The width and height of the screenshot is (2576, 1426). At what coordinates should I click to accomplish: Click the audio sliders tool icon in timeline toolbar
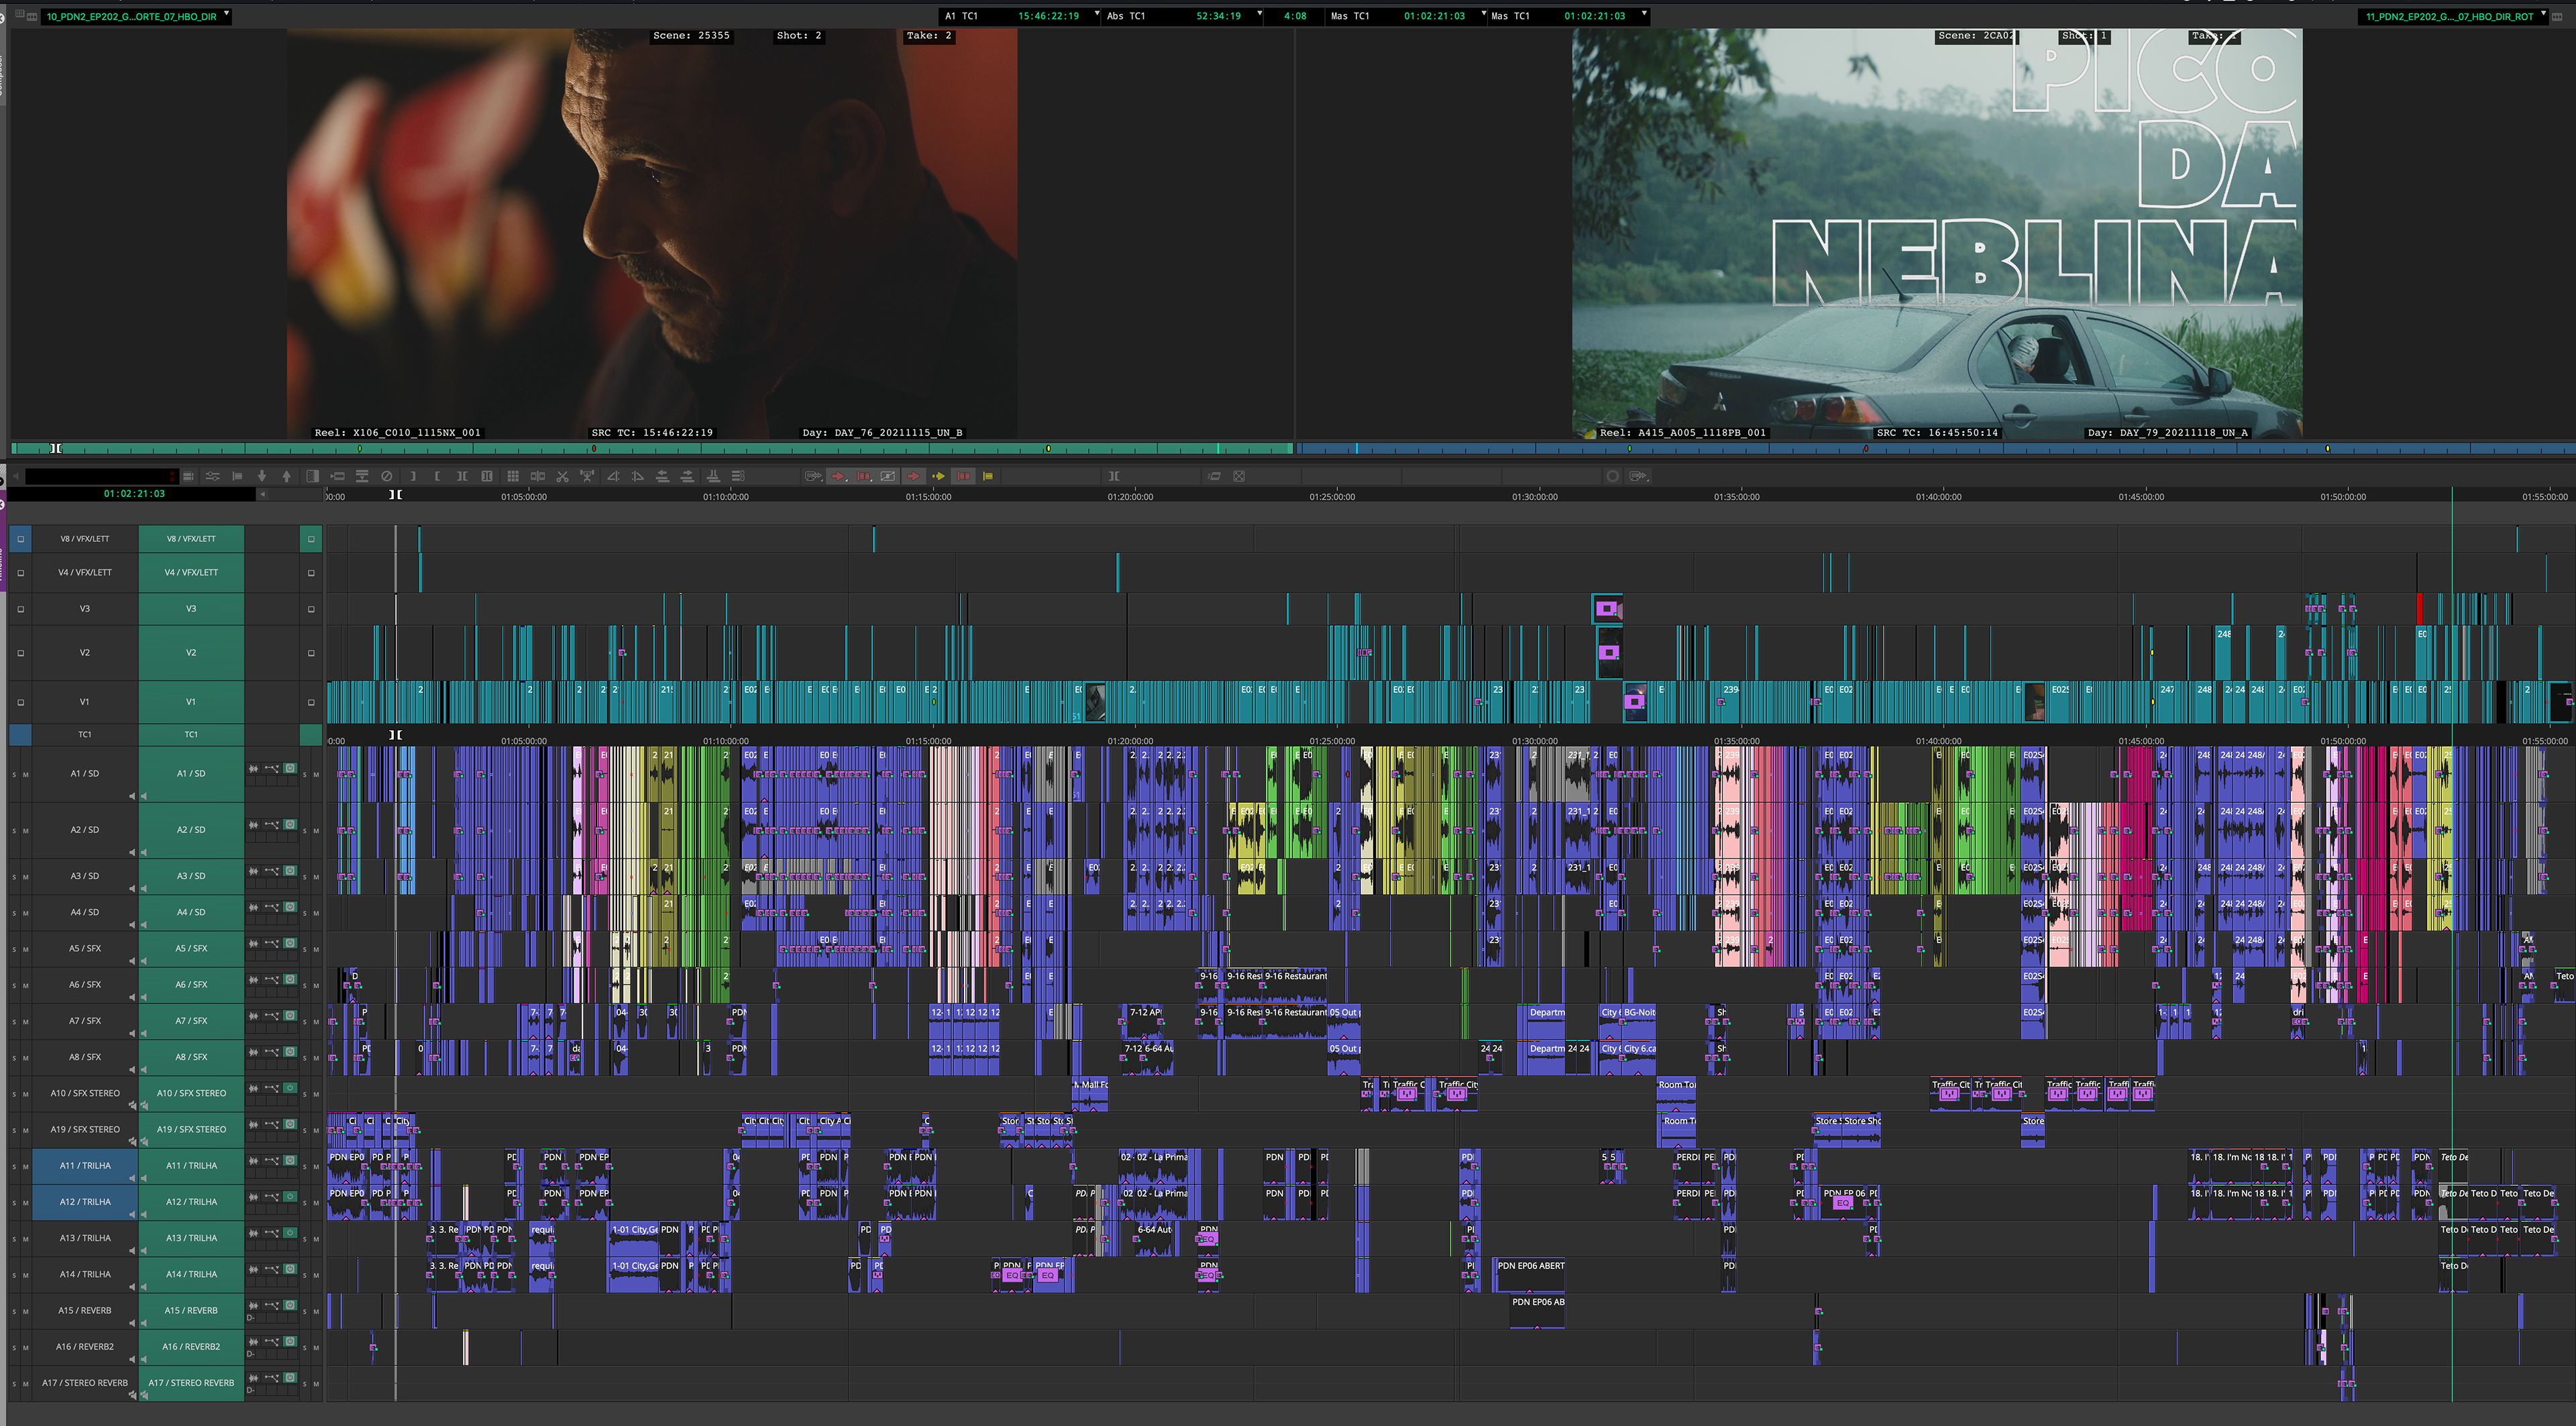click(x=213, y=476)
